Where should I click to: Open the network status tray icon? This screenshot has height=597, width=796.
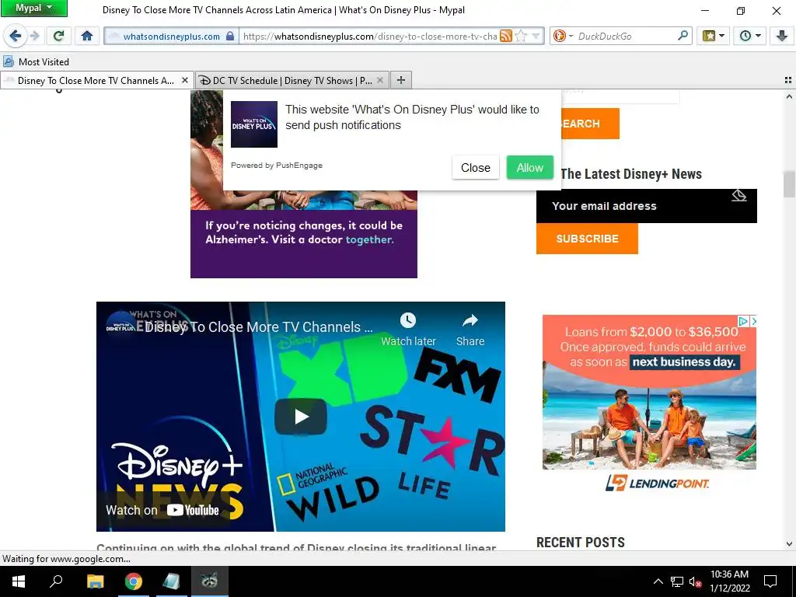click(x=677, y=581)
